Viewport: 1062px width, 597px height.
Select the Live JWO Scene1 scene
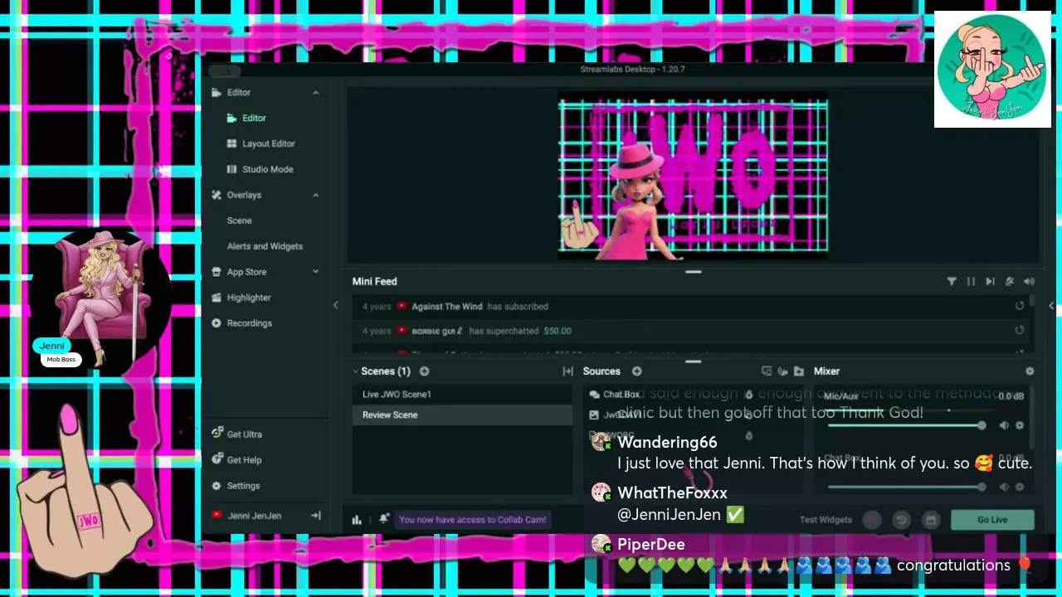[x=463, y=395]
